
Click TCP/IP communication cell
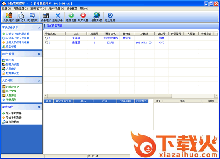pos(110,43)
